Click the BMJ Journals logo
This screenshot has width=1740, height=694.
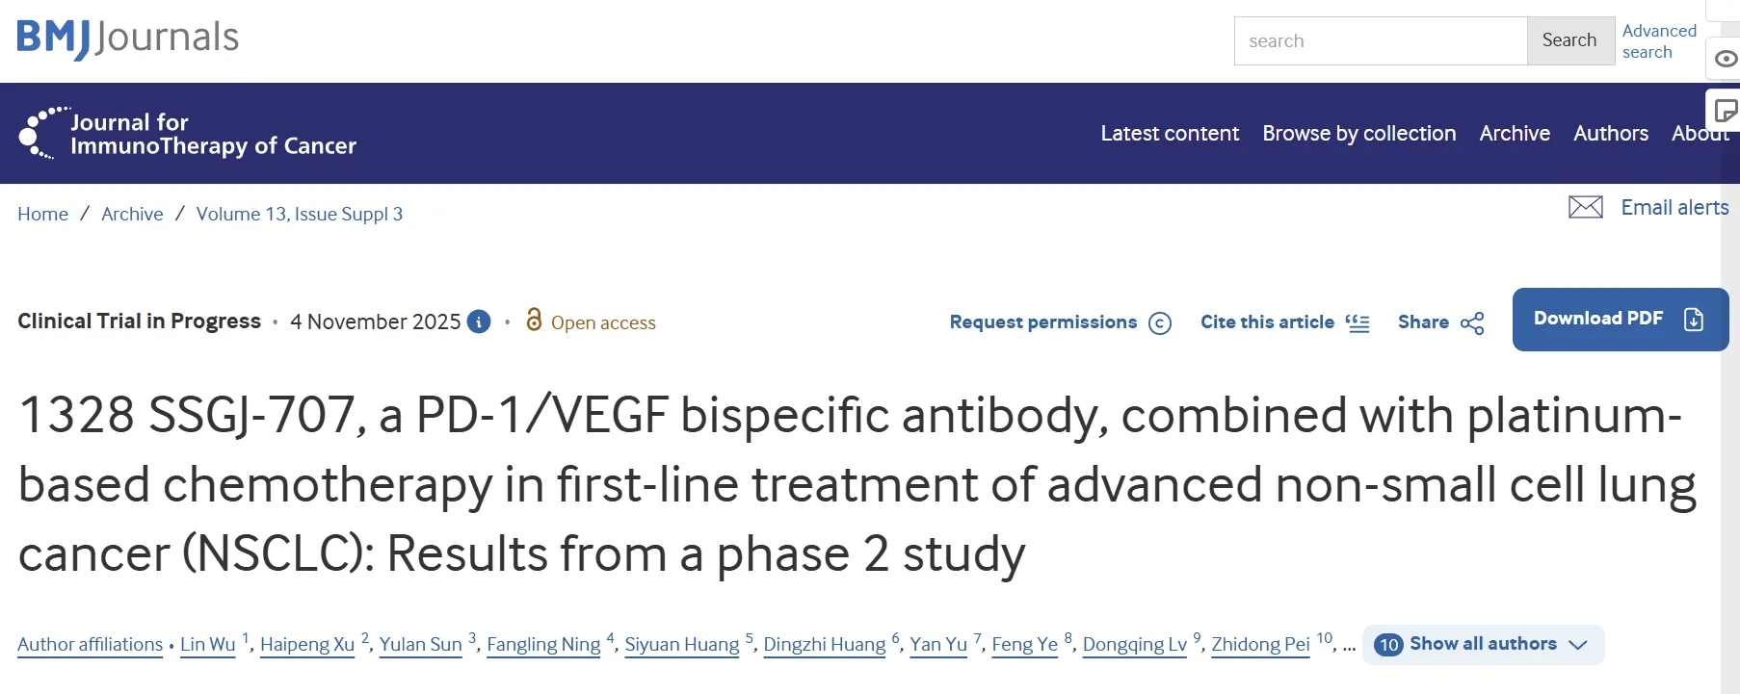click(x=127, y=39)
